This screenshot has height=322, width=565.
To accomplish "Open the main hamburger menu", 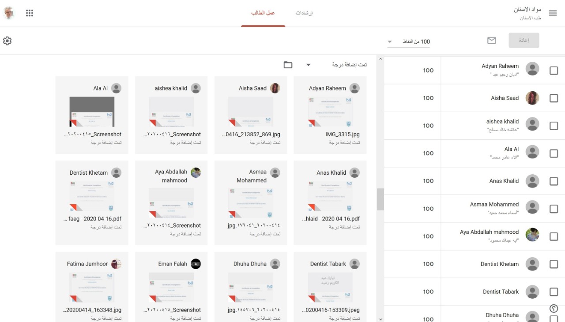I will 553,13.
